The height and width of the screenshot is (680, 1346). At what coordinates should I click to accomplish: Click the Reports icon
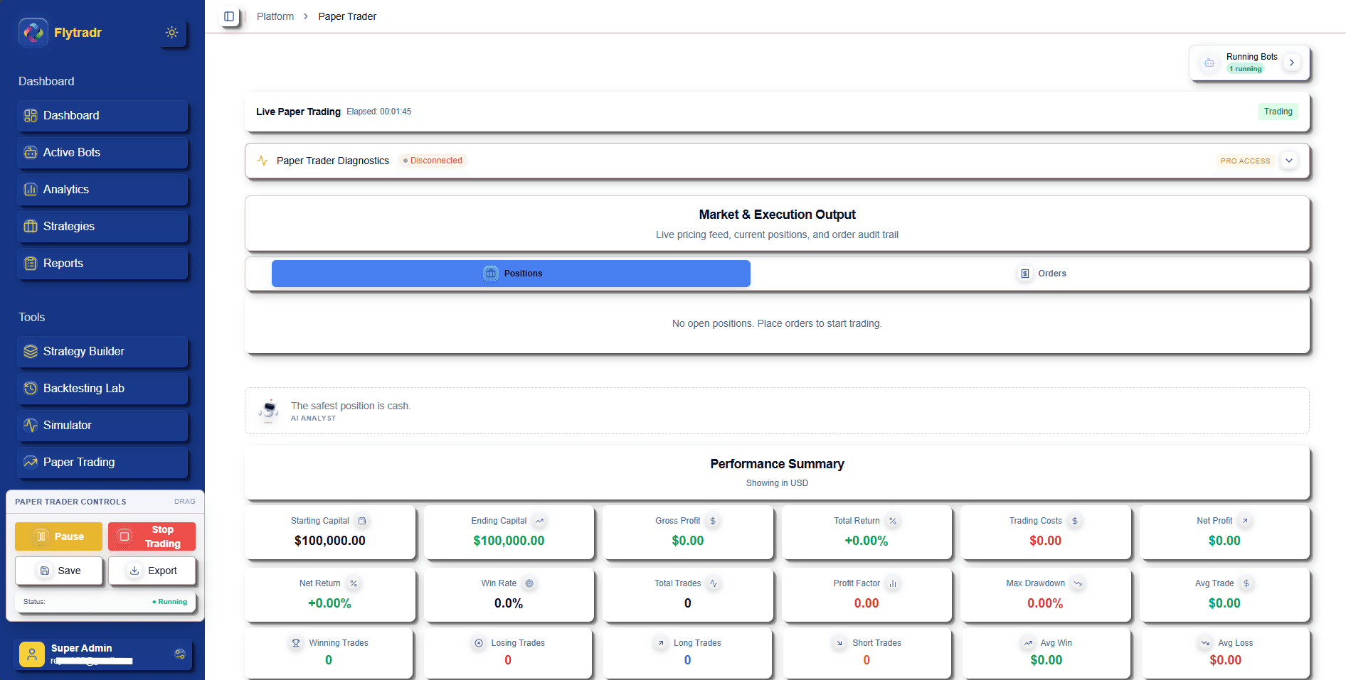point(31,263)
